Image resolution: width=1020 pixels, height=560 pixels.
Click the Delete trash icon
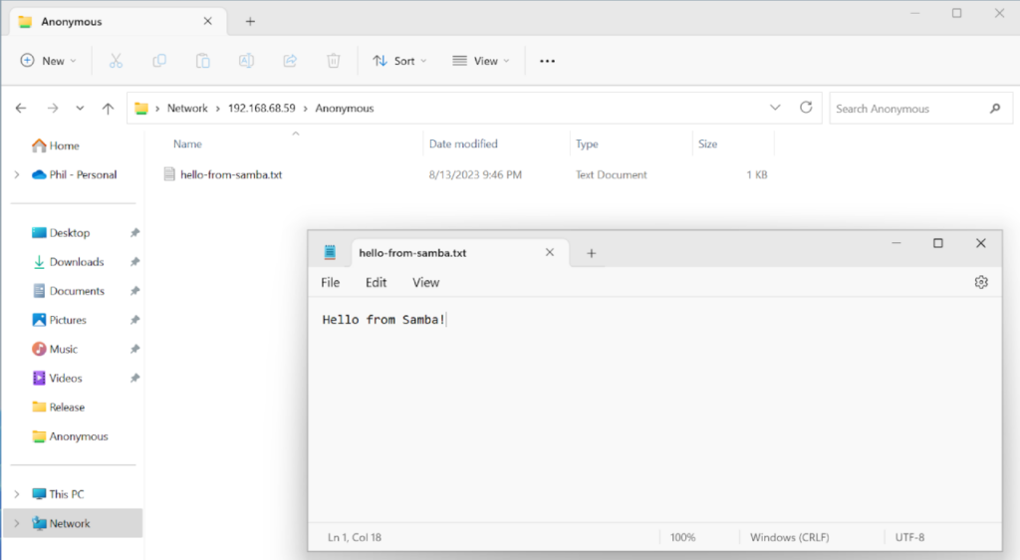coord(333,61)
